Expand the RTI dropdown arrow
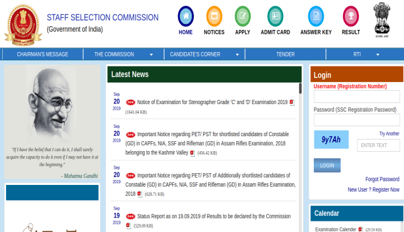Viewport: 404px width, 232px height. (378, 55)
